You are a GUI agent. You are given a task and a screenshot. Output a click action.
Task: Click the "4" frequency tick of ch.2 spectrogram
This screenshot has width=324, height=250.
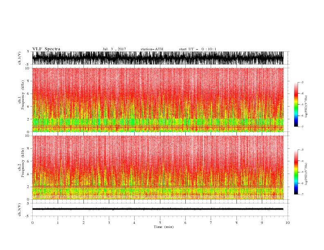(x=29, y=174)
